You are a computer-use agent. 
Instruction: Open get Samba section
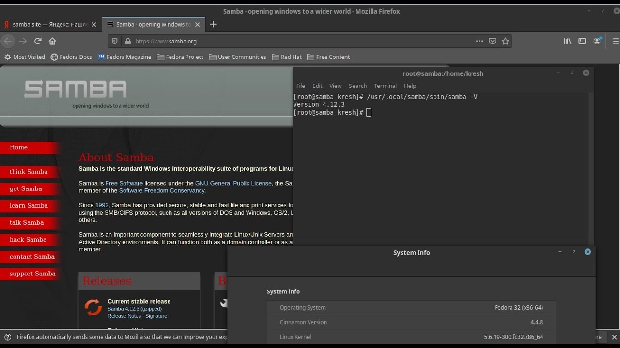pyautogui.click(x=29, y=188)
